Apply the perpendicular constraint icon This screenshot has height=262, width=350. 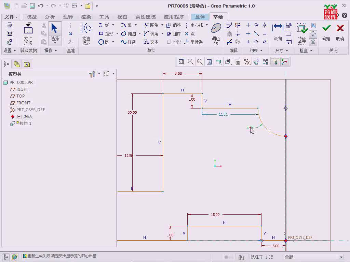click(248, 42)
